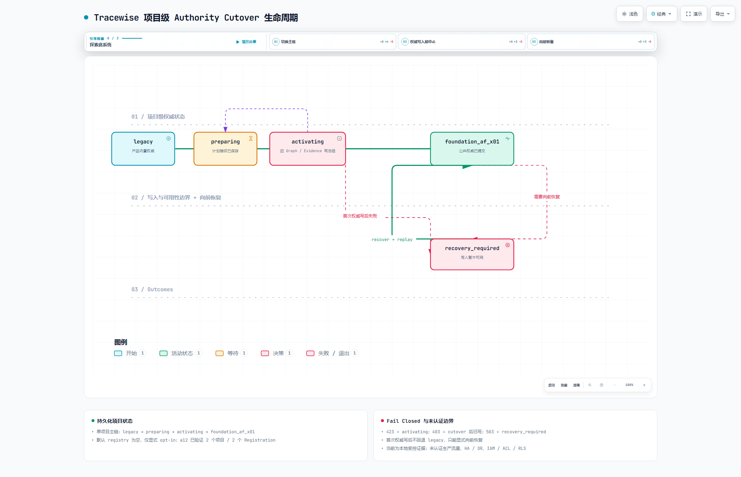Click the 需要向前恢复 edge label
Viewport: 741px width, 477px height.
[x=547, y=197]
